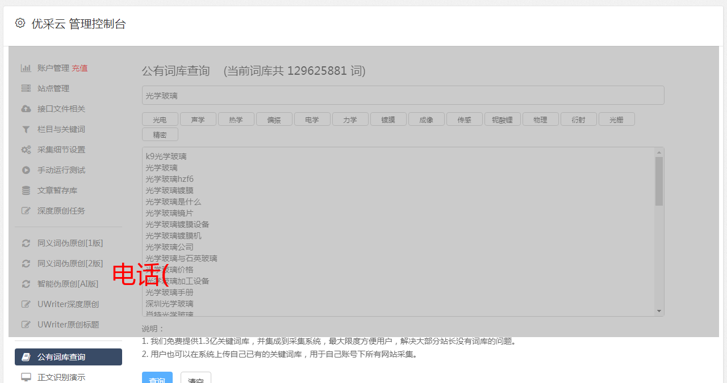
Task: Select result row 光学玻璃与石英玻璃
Action: tap(181, 258)
